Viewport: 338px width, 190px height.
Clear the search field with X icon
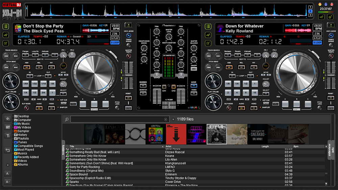click(166, 119)
